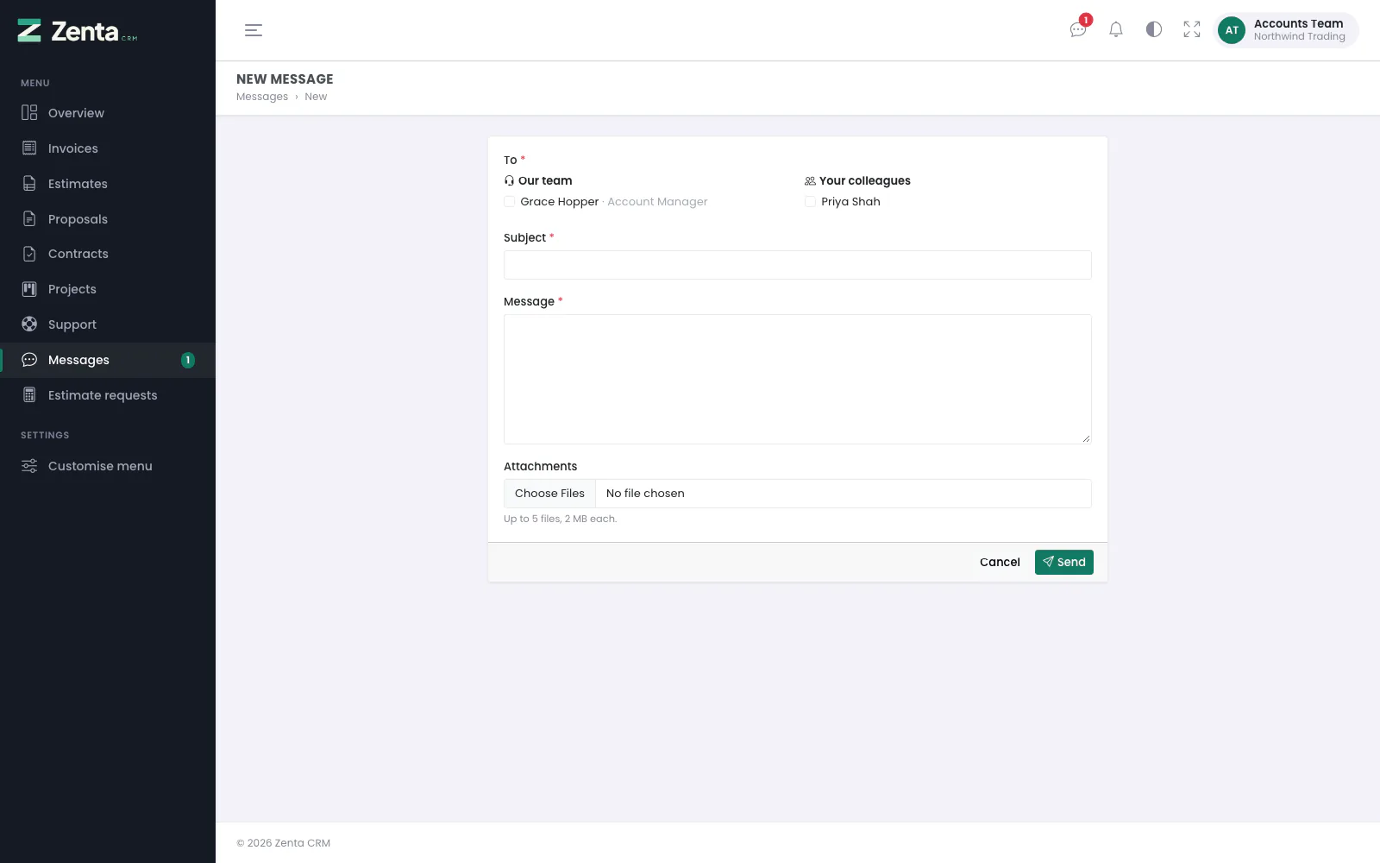This screenshot has width=1380, height=863.
Task: Open Estimate requests menu item
Action: click(108, 395)
